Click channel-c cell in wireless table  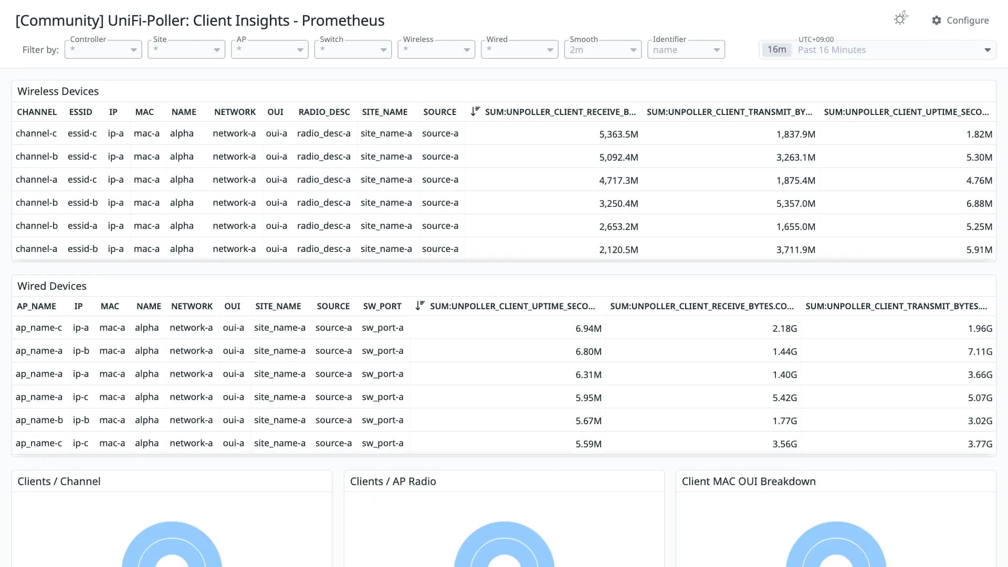point(36,133)
